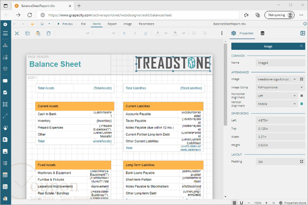Click the info icon near file name
Image resolution: width=308 pixels, height=205 pixels.
pyautogui.click(x=305, y=24)
